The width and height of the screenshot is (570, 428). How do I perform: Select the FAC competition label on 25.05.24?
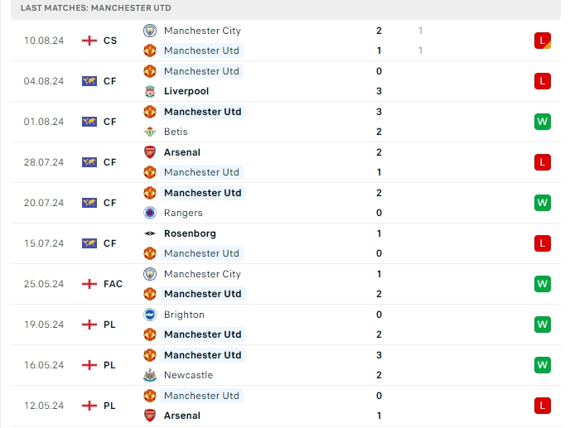(113, 284)
